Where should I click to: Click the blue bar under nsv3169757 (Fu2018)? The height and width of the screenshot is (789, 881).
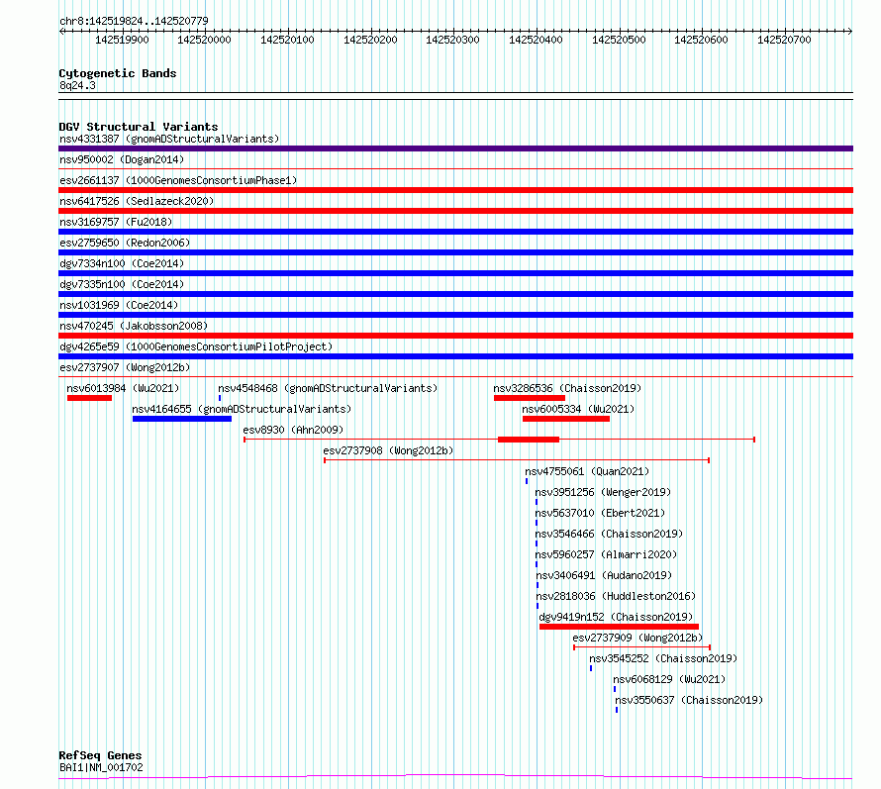[455, 232]
